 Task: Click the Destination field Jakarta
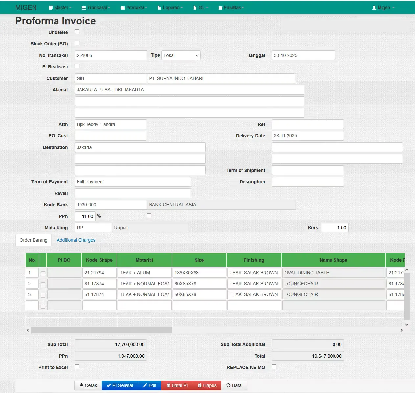click(x=140, y=147)
